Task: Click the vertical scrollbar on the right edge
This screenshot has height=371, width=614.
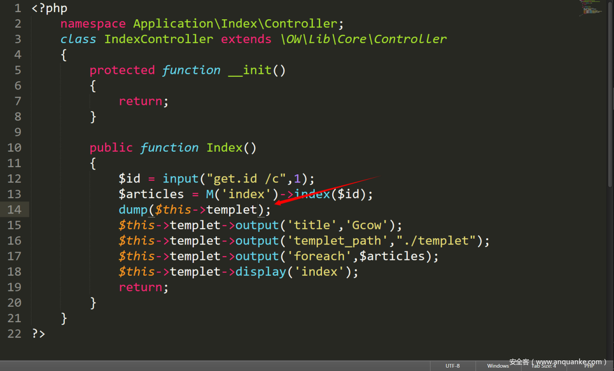Action: pos(611,180)
